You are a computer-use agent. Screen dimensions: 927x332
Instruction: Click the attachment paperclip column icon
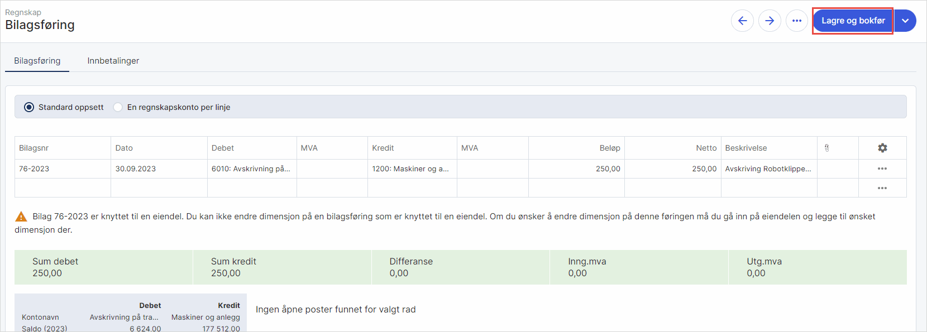pyautogui.click(x=827, y=148)
